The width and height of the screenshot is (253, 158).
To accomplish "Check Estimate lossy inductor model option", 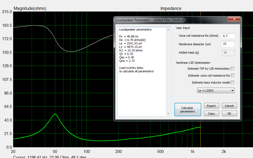I will [x=233, y=82].
